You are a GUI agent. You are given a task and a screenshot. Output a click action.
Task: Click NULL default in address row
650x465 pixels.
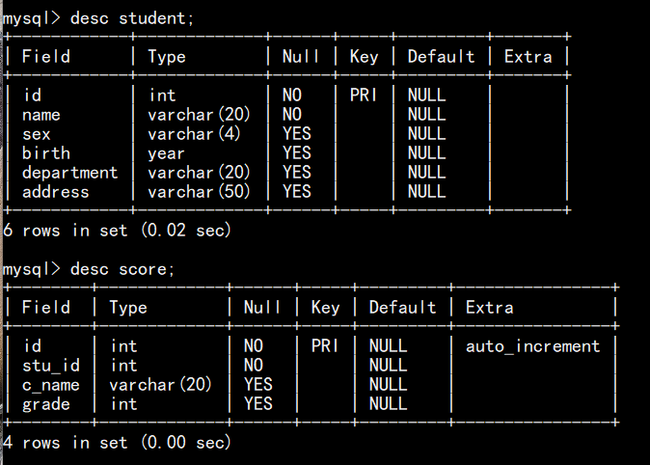426,192
